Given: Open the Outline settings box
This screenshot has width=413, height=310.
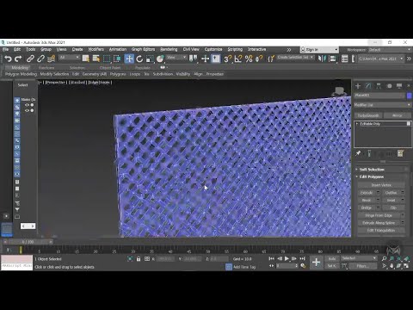Looking at the screenshot, I should coord(403,193).
